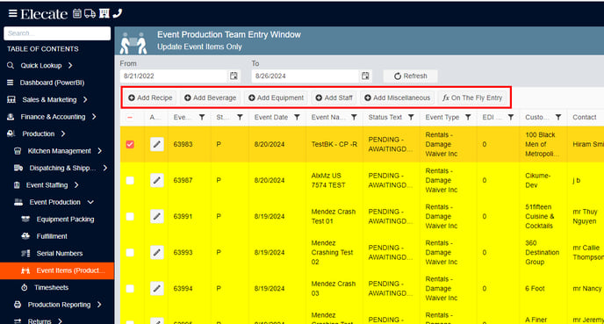The image size is (604, 324).
Task: Click event name TestBK - CP -R
Action: coord(334,145)
